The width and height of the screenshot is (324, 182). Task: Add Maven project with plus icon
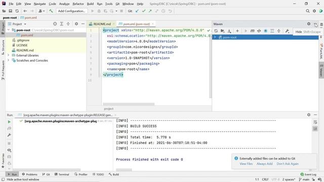pos(237,31)
